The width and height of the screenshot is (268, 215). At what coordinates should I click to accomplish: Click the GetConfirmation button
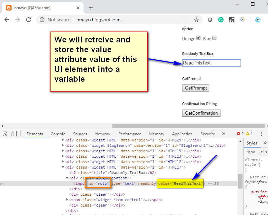tap(201, 113)
